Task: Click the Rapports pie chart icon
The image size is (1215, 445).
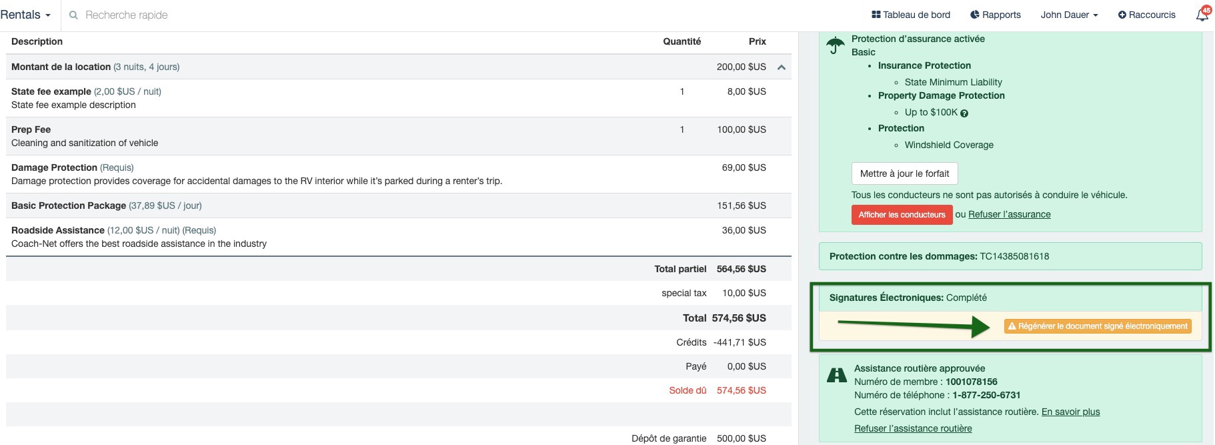Action: tap(974, 15)
